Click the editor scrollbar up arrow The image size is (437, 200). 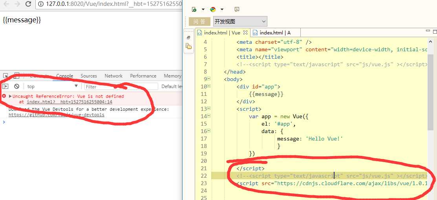(x=431, y=41)
